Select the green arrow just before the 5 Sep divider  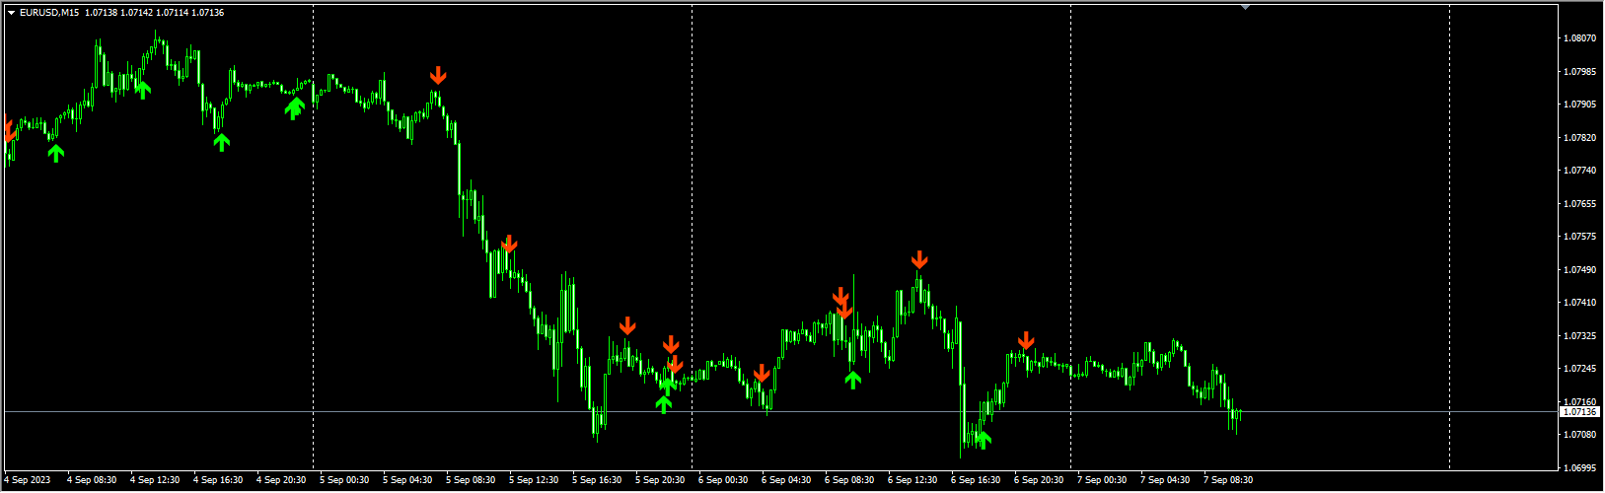tap(294, 106)
